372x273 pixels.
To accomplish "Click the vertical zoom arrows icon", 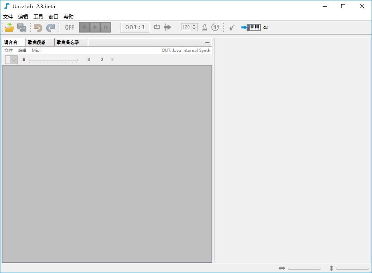I will [x=331, y=268].
